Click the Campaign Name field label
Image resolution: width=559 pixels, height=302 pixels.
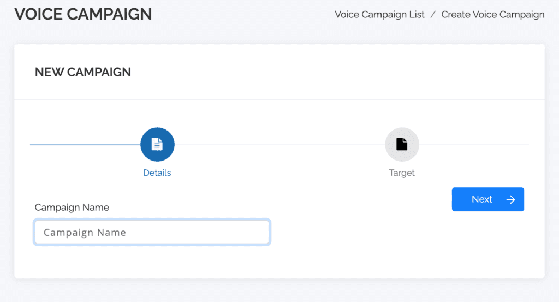tap(72, 208)
